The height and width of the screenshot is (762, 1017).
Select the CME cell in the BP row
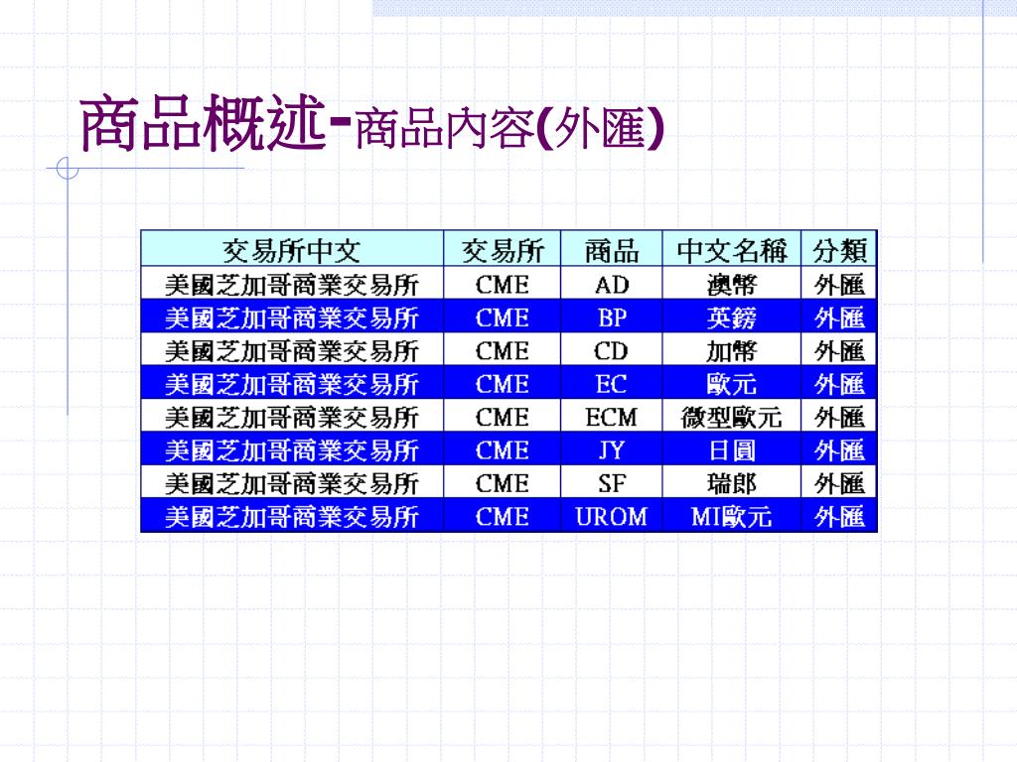[502, 317]
